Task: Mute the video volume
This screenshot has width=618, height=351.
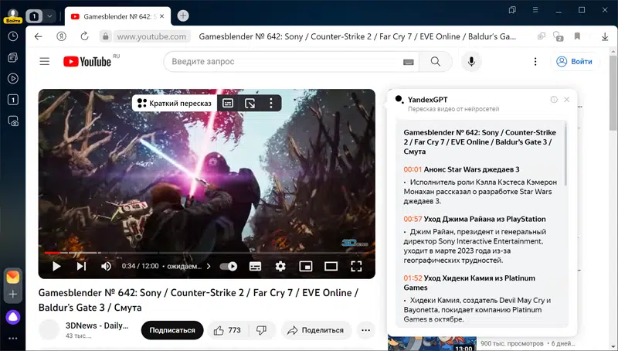Action: [106, 266]
